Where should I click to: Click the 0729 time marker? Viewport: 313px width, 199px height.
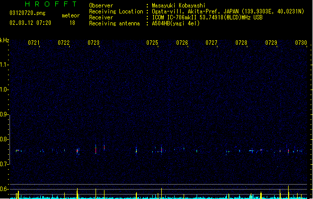click(x=271, y=42)
